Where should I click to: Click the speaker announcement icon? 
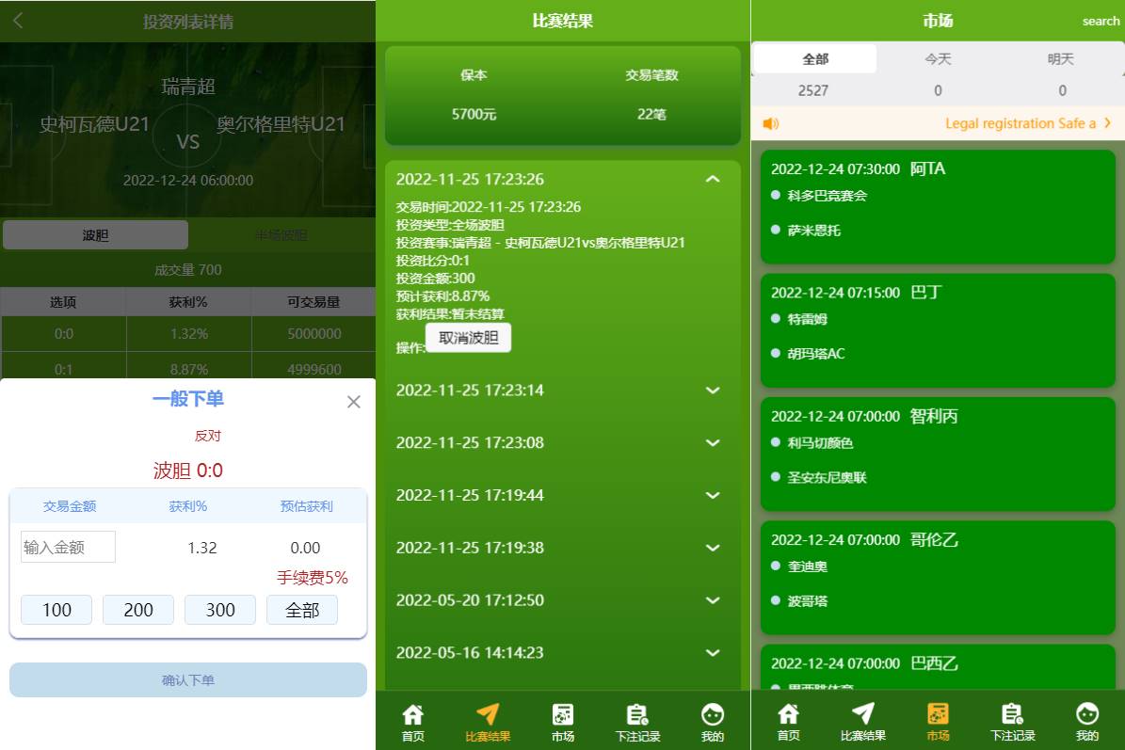coord(771,124)
